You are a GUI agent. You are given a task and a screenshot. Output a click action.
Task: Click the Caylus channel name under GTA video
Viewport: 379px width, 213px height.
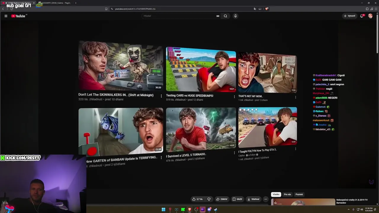pos(242,155)
